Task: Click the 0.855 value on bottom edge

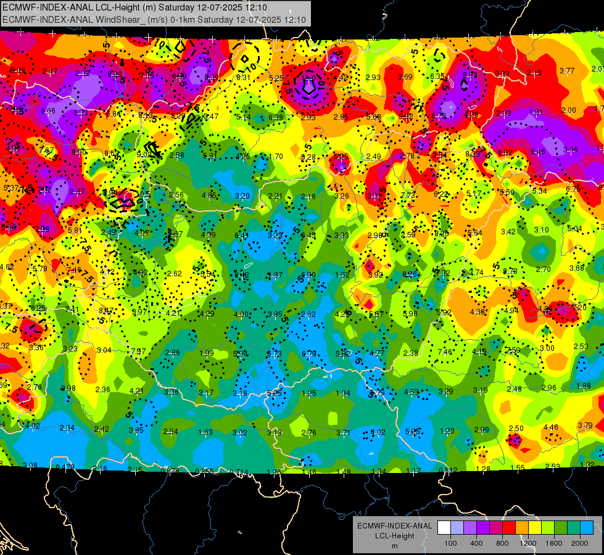Action: 205,471
